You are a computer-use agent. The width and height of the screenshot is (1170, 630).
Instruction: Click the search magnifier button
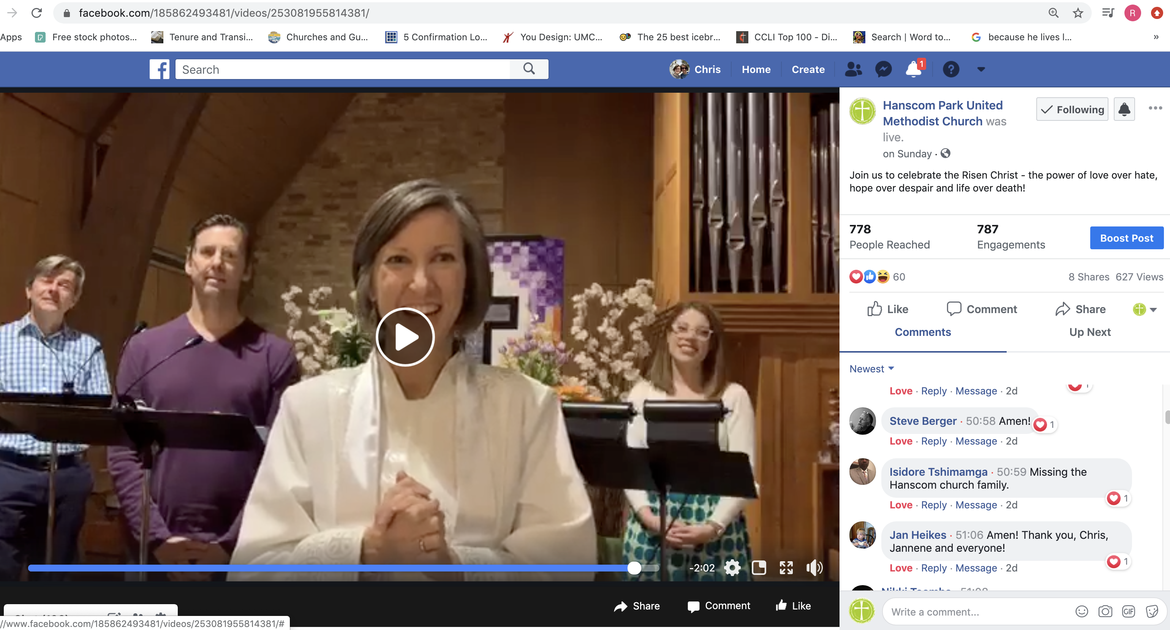529,69
